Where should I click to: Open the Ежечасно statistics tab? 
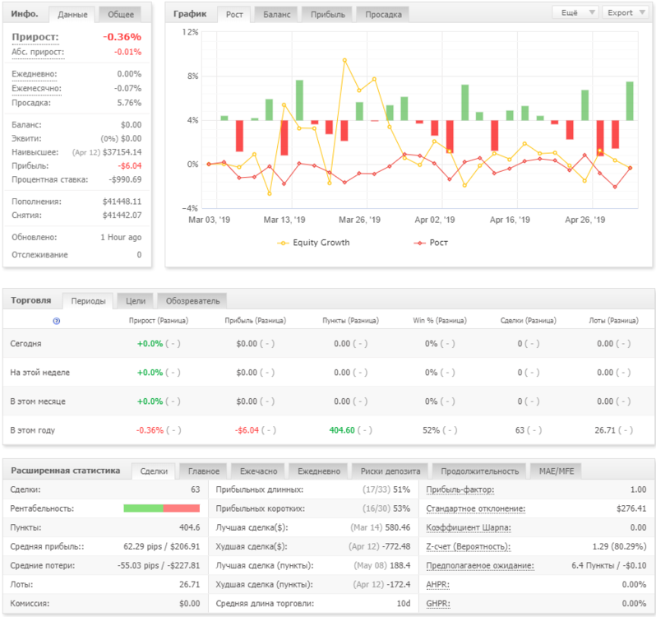[259, 471]
